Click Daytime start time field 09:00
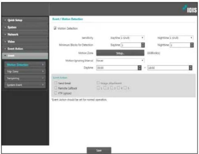This screenshot has height=154, width=199. click(117, 68)
